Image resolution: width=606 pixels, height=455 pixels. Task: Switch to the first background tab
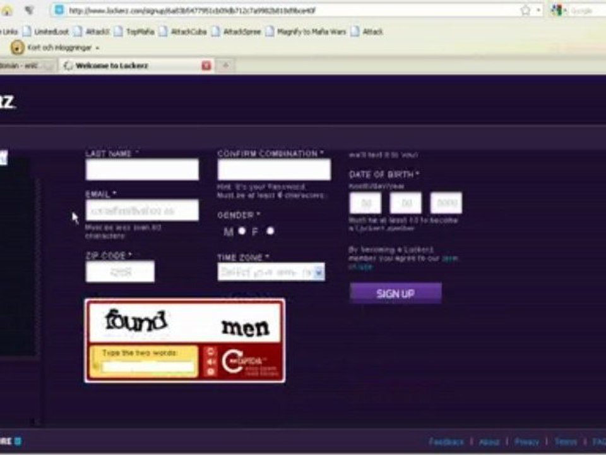click(27, 65)
